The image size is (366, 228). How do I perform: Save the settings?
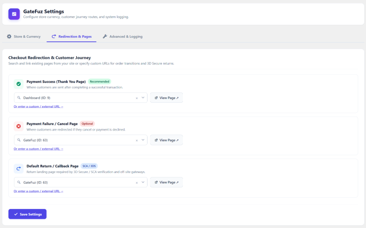pyautogui.click(x=27, y=214)
